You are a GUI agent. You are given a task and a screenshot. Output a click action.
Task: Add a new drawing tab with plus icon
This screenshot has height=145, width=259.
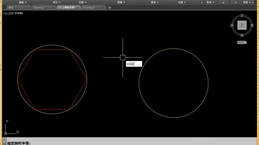pyautogui.click(x=110, y=8)
